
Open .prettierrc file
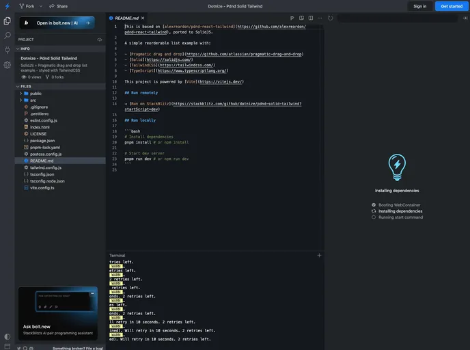point(60,113)
